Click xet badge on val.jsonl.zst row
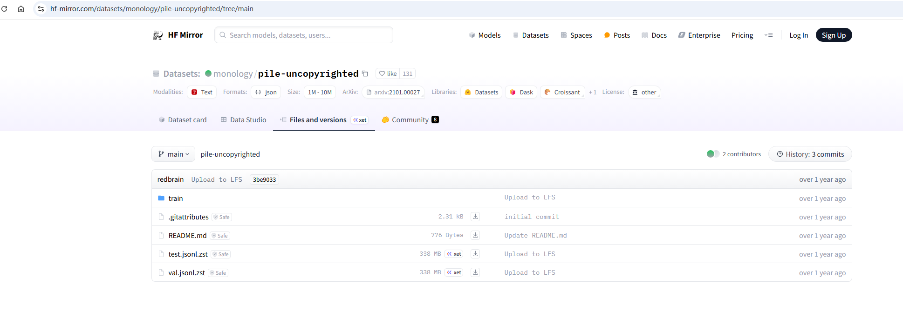This screenshot has height=311, width=903. tap(454, 272)
